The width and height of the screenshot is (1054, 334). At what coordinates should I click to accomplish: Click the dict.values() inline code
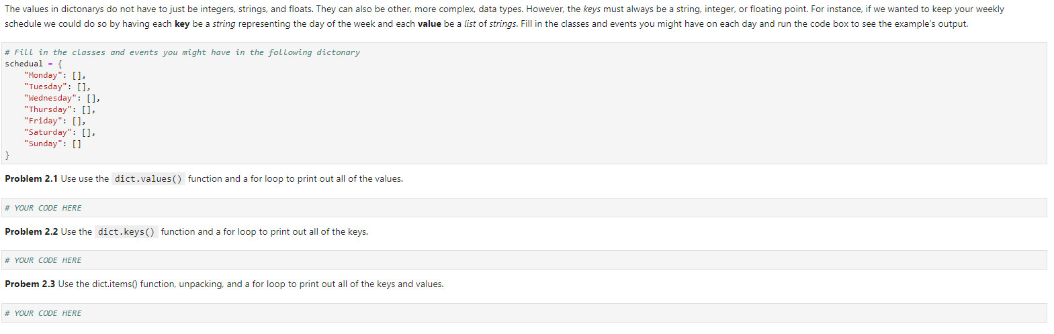point(148,179)
